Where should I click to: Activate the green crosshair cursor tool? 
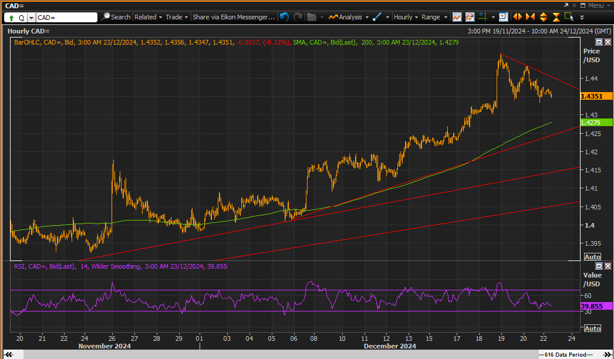pyautogui.click(x=483, y=17)
